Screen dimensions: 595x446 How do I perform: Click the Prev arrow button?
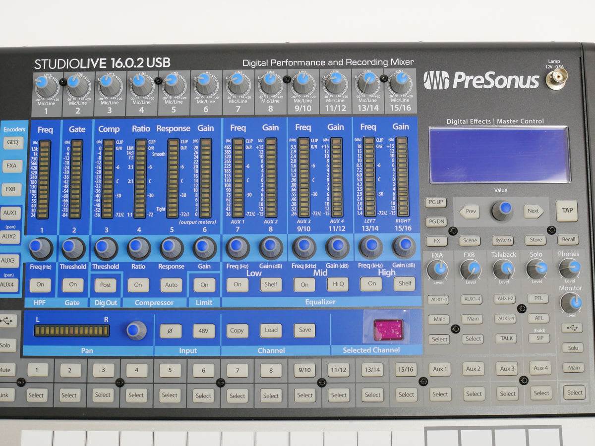[469, 212]
